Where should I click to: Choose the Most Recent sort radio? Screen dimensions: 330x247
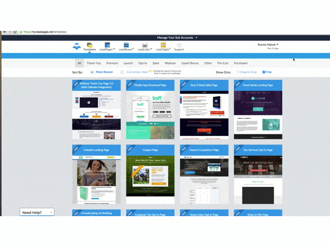(92, 72)
